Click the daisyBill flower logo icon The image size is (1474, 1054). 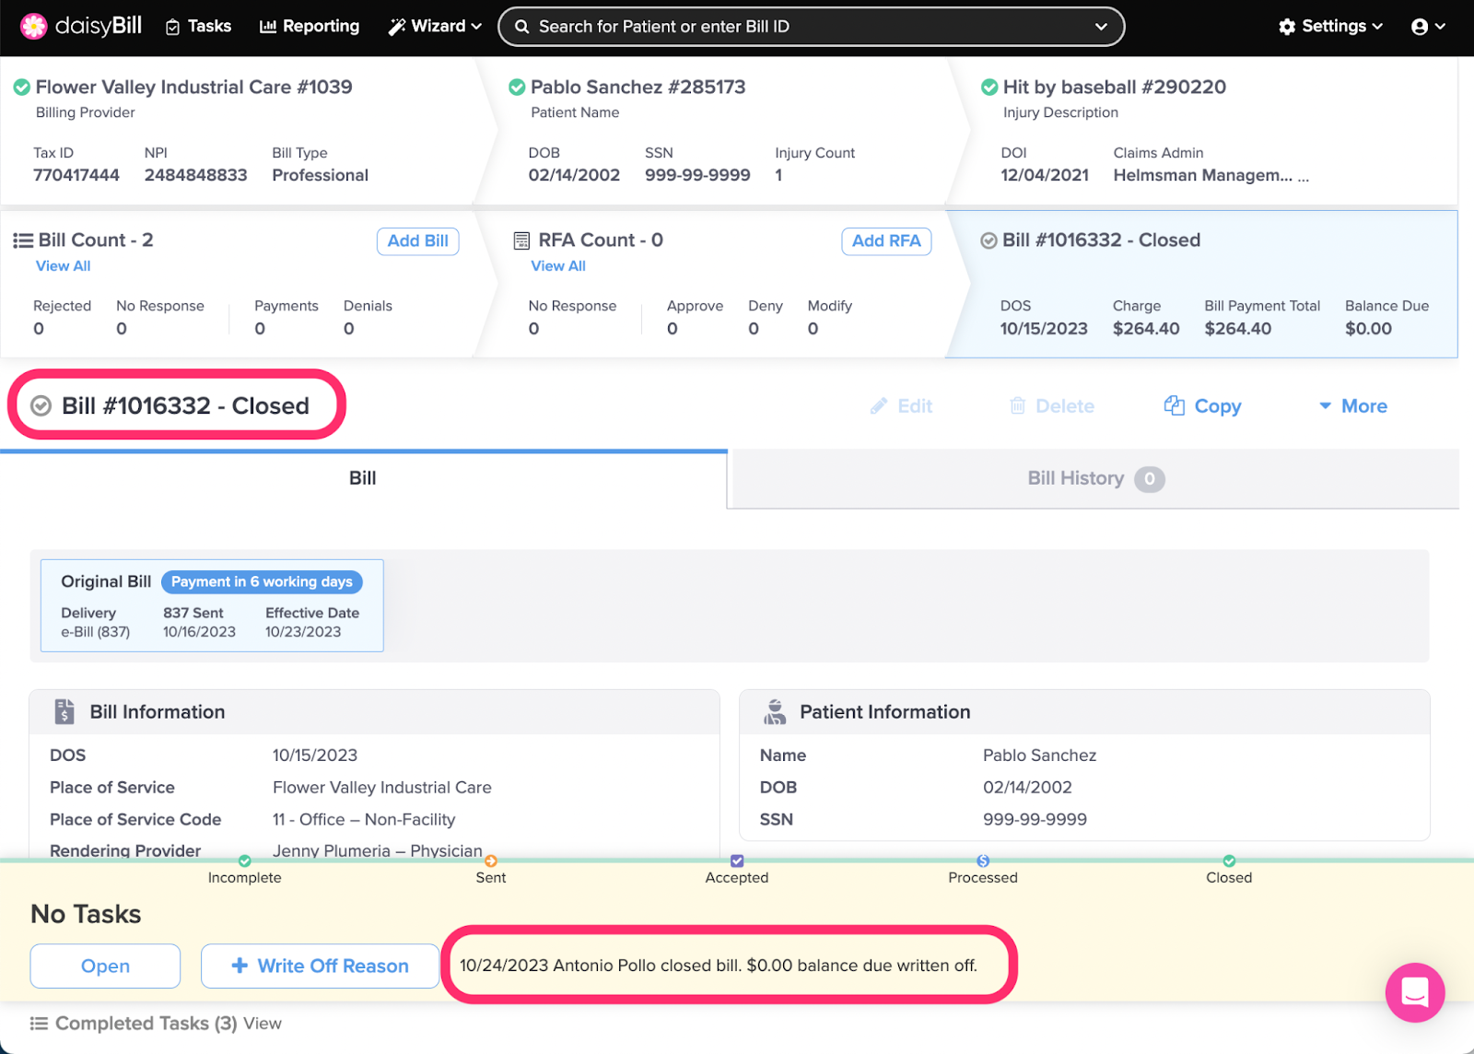(x=34, y=27)
